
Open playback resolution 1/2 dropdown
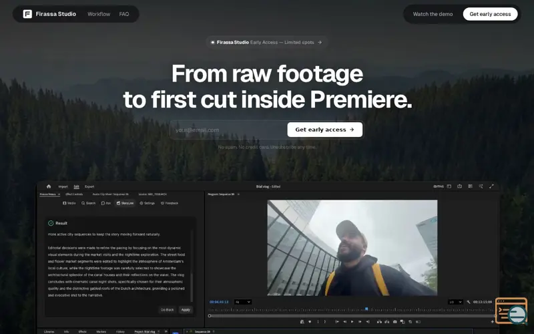(455, 302)
